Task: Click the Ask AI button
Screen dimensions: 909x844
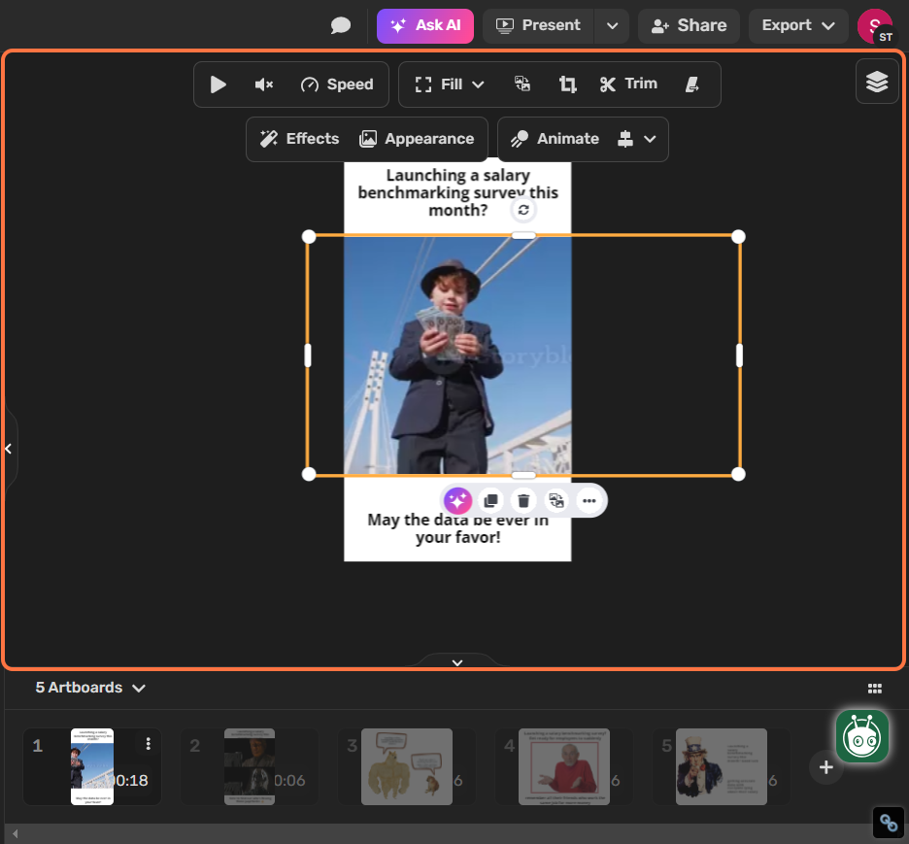Action: coord(425,26)
